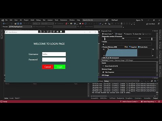162x121 pixels.
Task: Click the search magnifier icon in the title bar
Action: [107, 20]
